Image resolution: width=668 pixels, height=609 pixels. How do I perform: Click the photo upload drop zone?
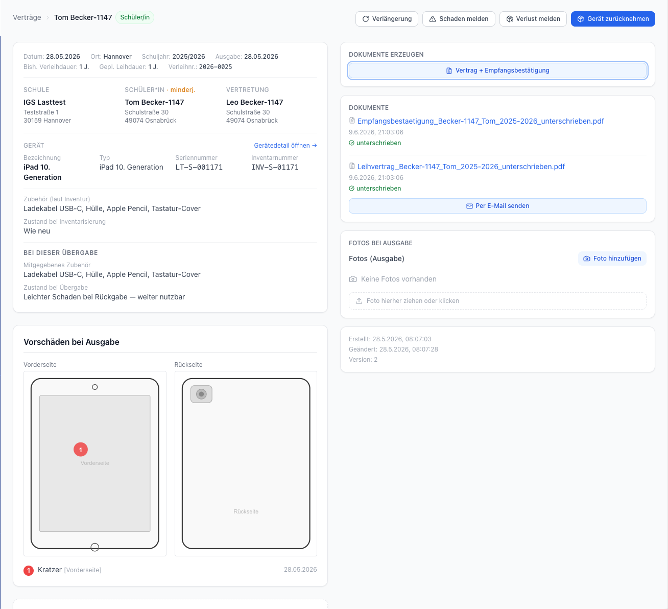pos(498,301)
